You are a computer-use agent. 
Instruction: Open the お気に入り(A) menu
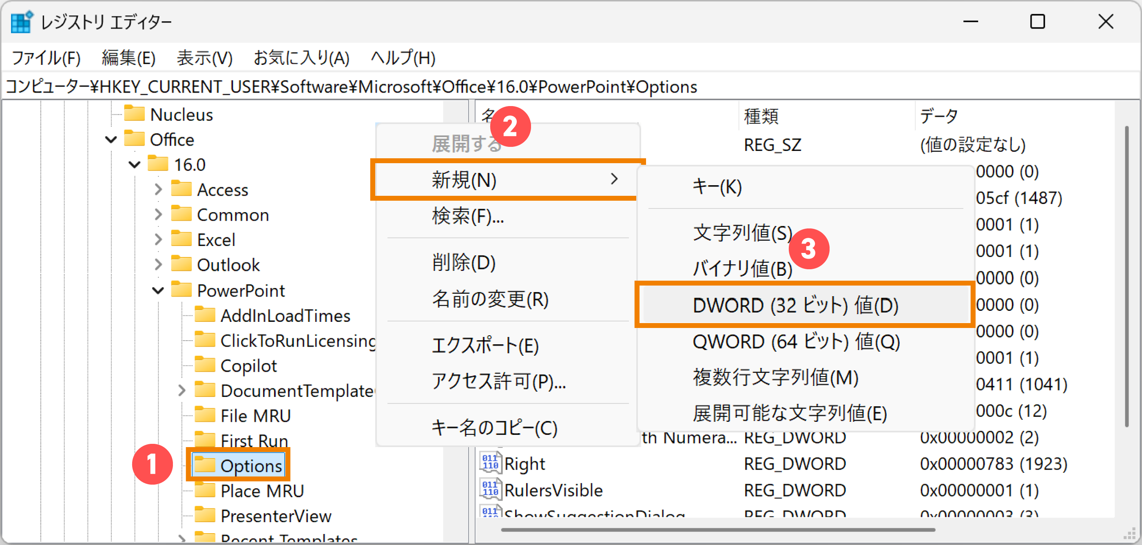point(301,58)
